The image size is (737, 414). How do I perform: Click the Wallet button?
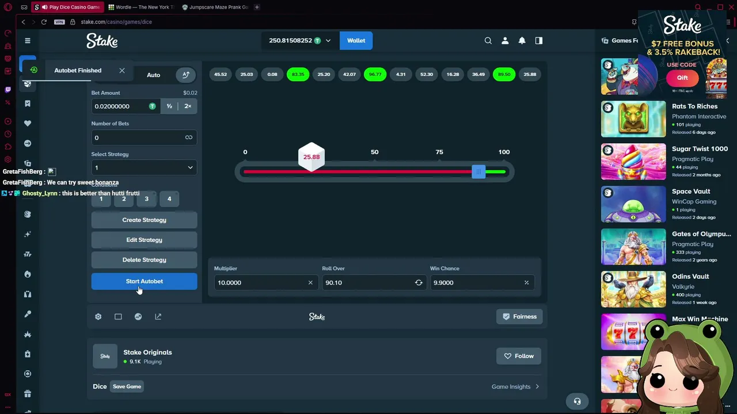click(356, 41)
